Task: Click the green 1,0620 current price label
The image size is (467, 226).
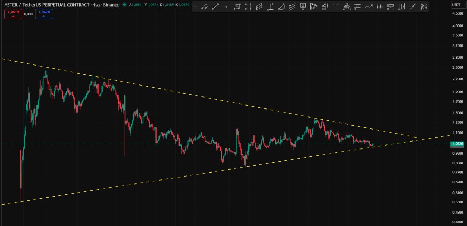Action: click(458, 144)
